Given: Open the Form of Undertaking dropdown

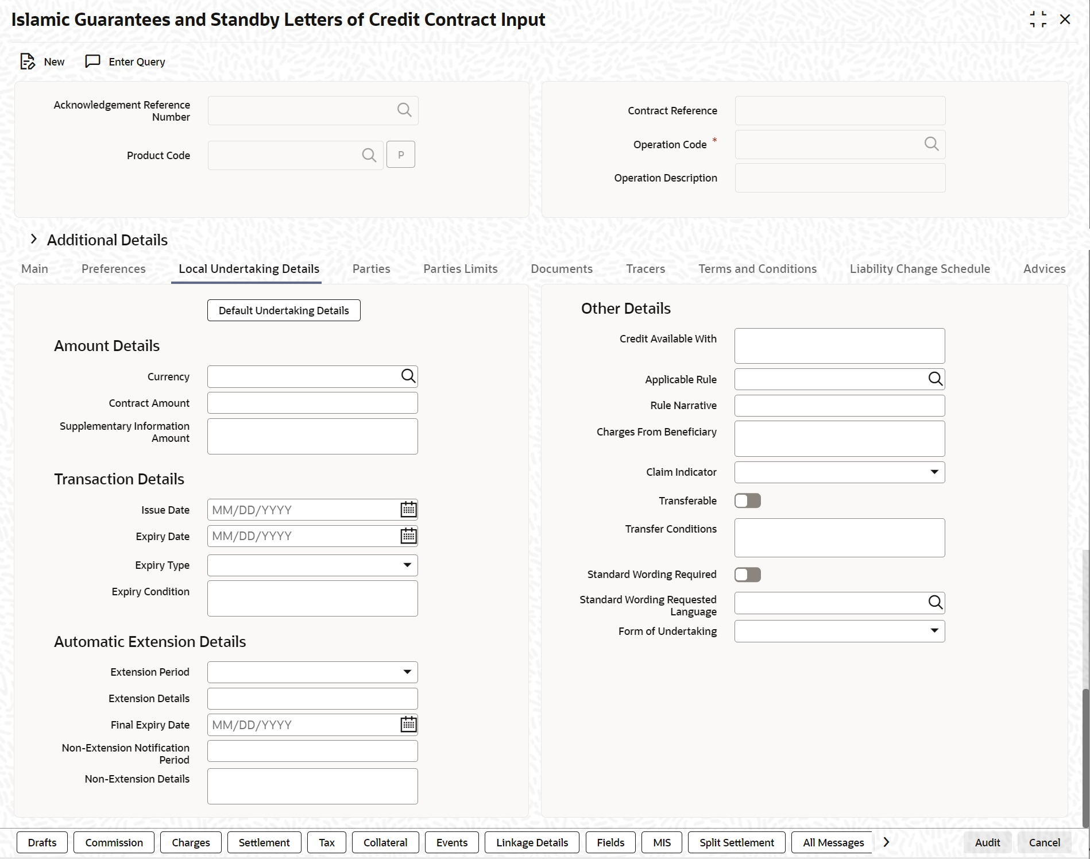Looking at the screenshot, I should point(840,631).
